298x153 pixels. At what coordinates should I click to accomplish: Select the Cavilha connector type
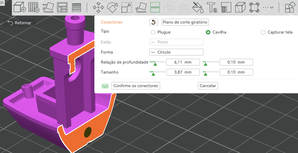tap(216, 32)
